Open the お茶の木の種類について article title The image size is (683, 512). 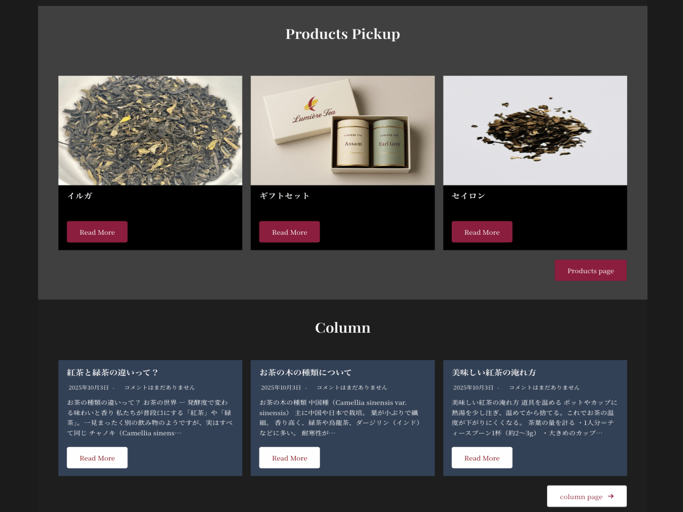pyautogui.click(x=305, y=372)
